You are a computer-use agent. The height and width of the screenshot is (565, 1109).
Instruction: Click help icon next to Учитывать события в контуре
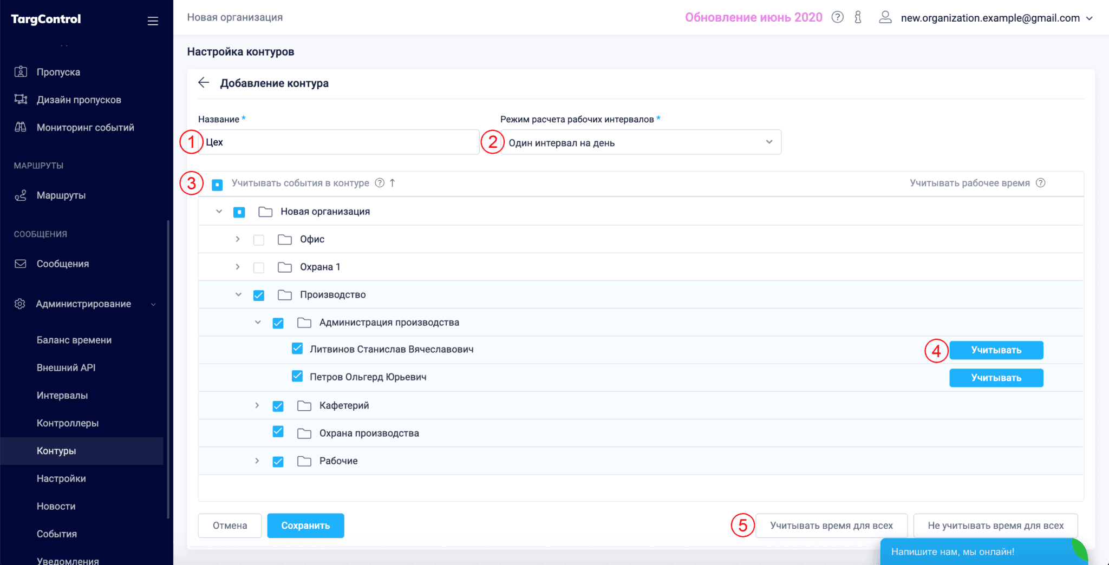point(380,183)
